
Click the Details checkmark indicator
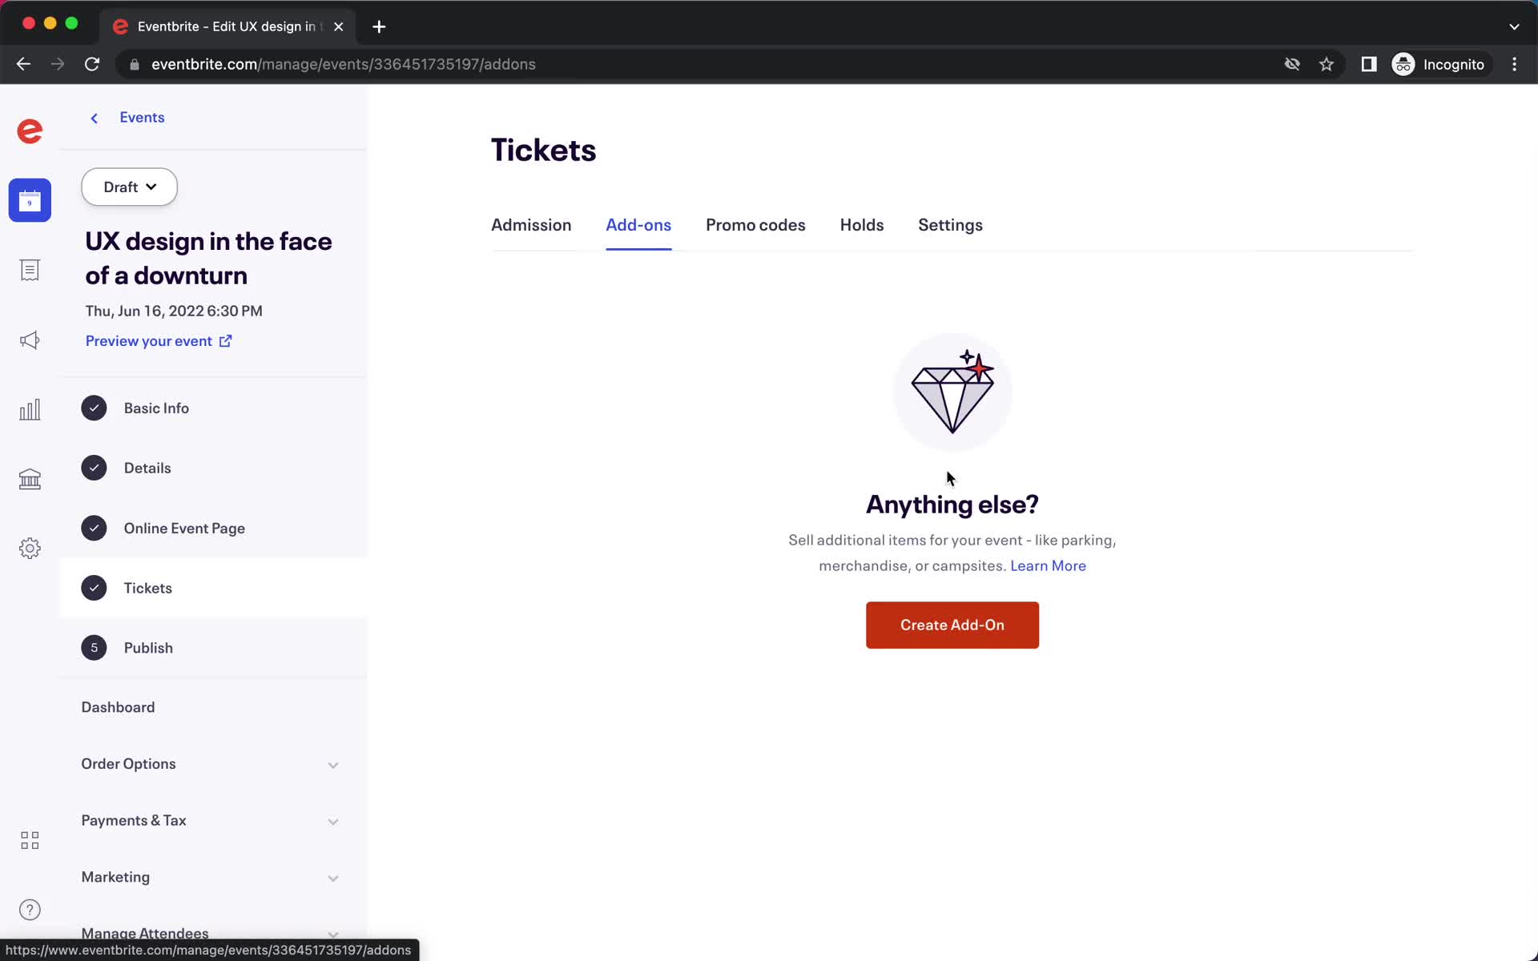94,466
